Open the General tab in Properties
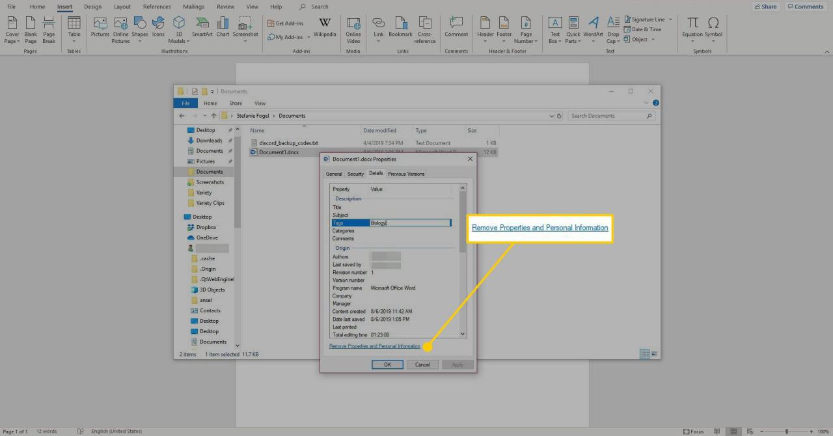The width and height of the screenshot is (833, 436). 334,174
